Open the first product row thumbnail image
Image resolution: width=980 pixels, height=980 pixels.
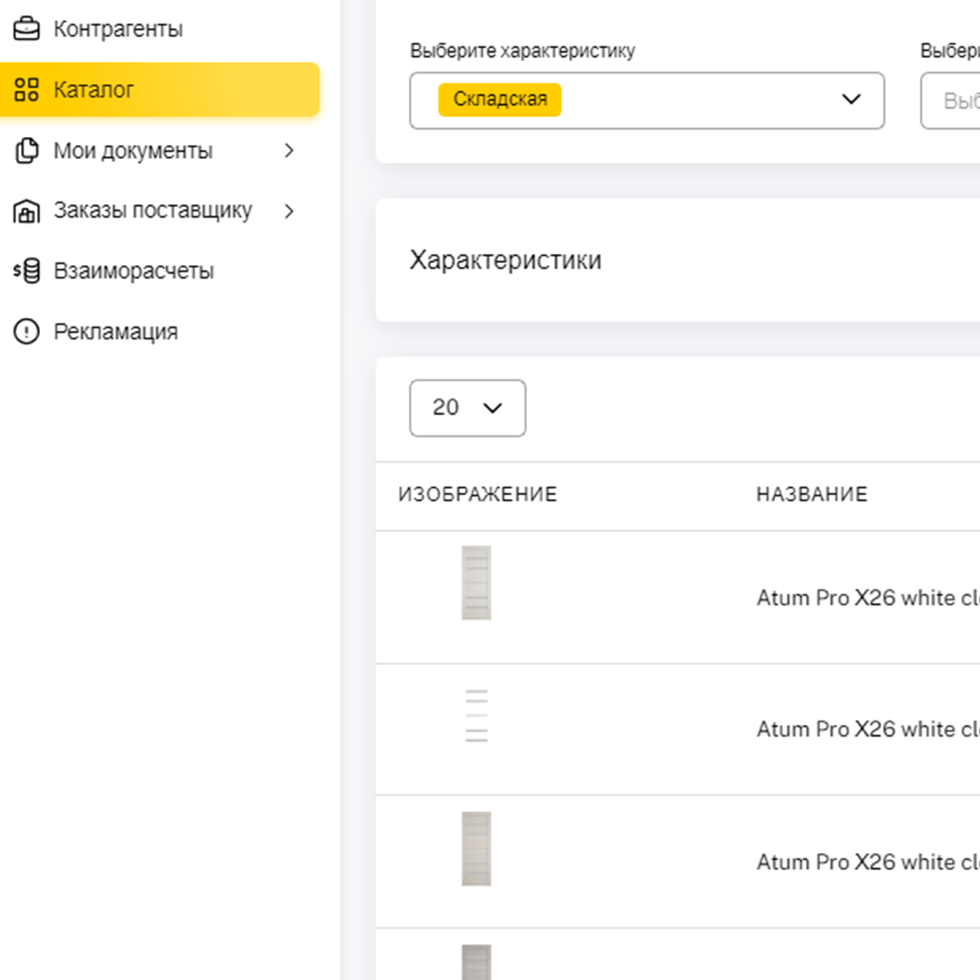pyautogui.click(x=476, y=583)
